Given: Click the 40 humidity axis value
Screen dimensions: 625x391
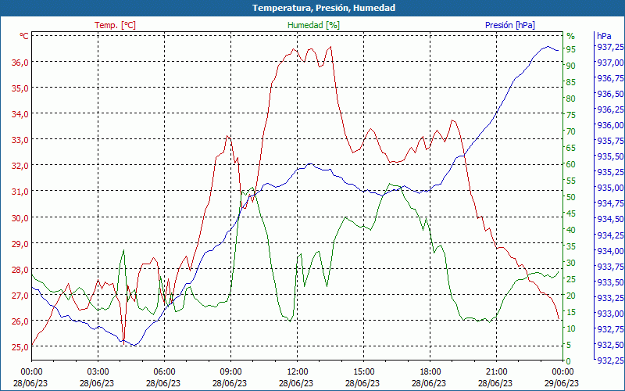Looking at the screenshot, I should point(571,230).
